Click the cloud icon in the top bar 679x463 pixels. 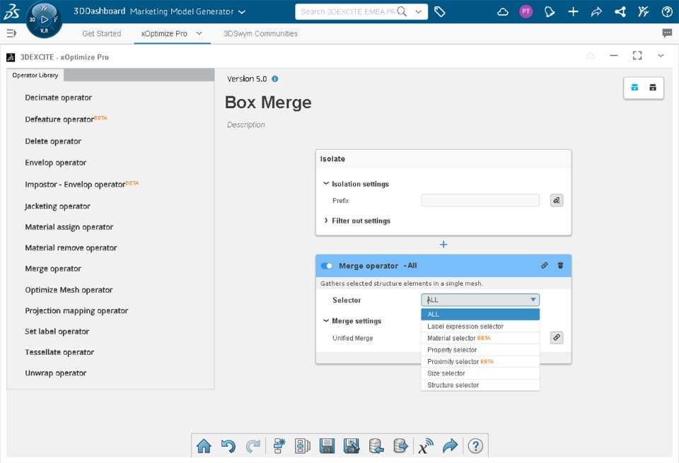point(503,12)
